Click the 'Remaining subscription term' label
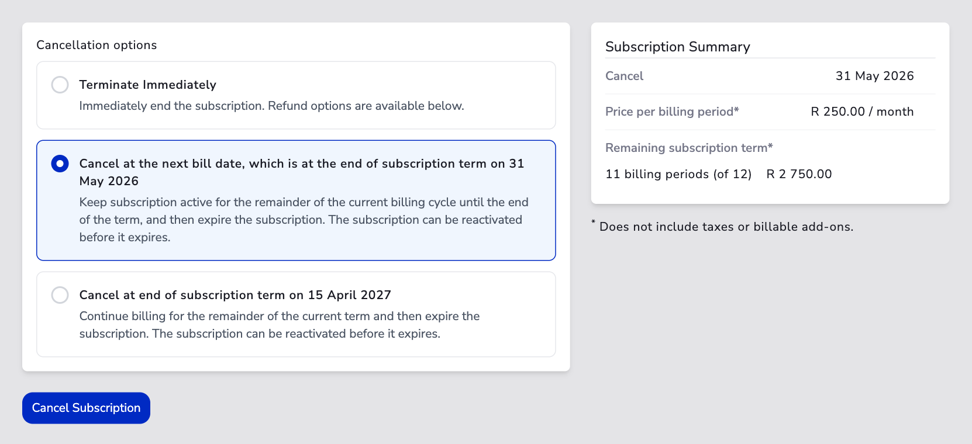The height and width of the screenshot is (444, 972). point(689,148)
